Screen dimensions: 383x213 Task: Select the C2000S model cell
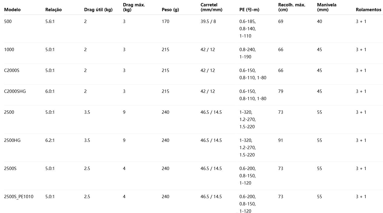click(x=12, y=70)
